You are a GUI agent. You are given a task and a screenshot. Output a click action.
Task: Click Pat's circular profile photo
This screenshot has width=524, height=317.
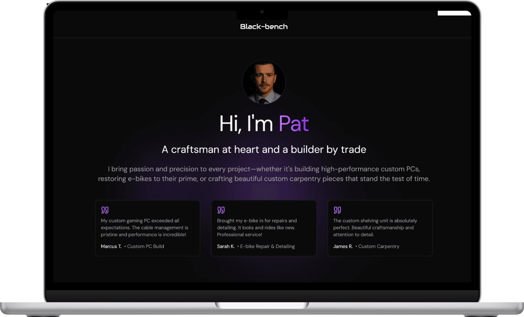point(264,82)
